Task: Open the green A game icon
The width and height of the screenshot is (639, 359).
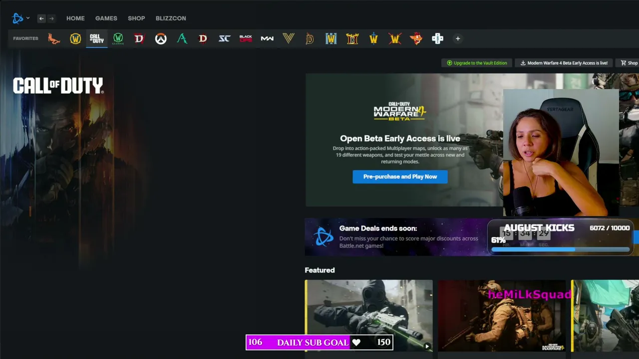Action: point(182,38)
